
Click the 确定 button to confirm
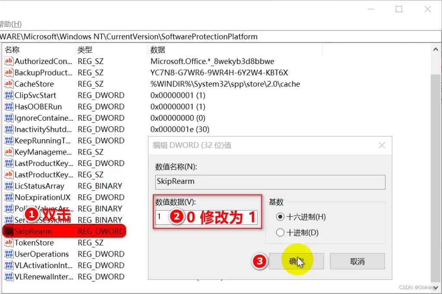tap(296, 261)
